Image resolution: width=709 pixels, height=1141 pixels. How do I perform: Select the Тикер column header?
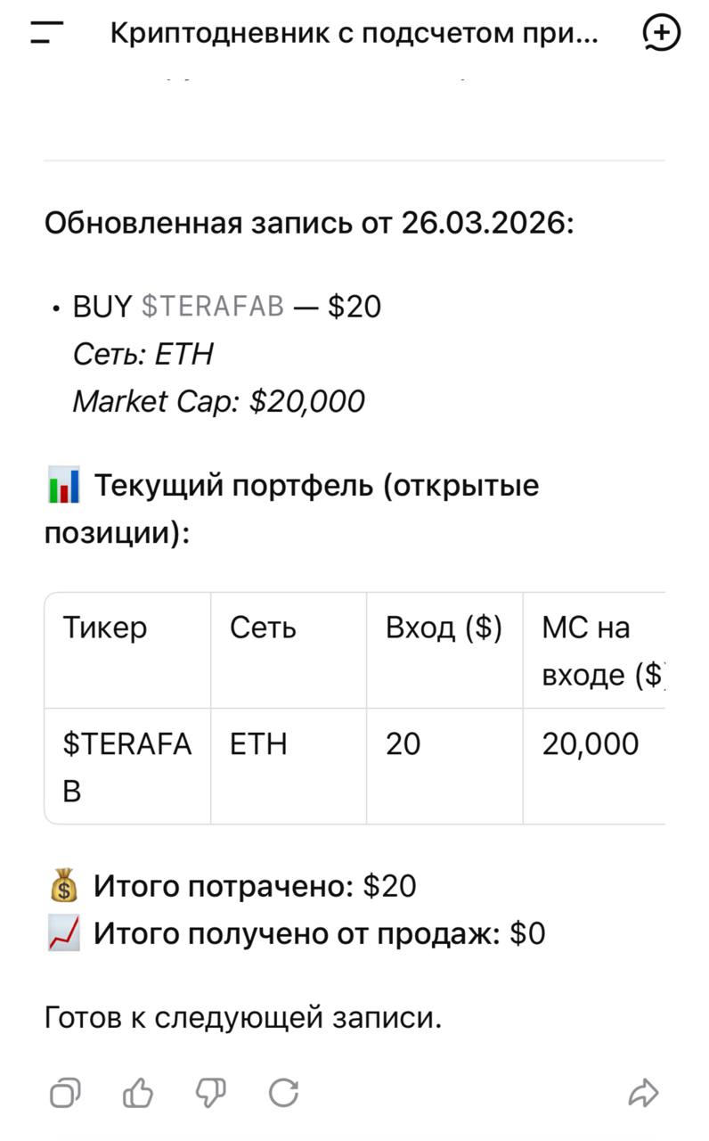coord(105,628)
